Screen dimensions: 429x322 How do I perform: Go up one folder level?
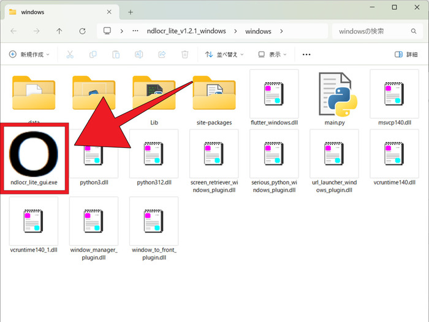[x=59, y=31]
